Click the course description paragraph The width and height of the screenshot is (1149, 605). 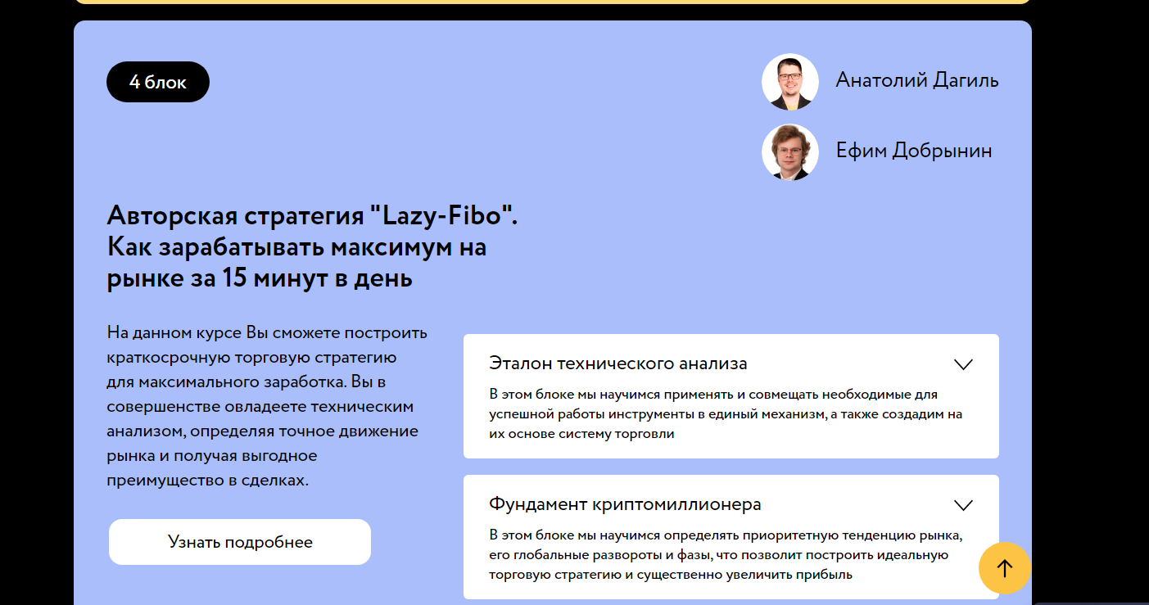click(266, 406)
